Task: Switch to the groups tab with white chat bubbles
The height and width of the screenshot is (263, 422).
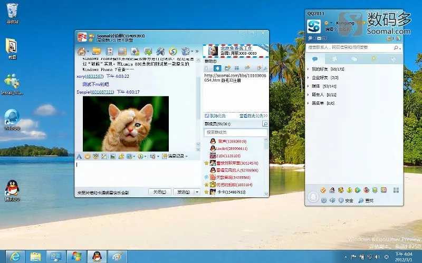Action: coord(354,59)
